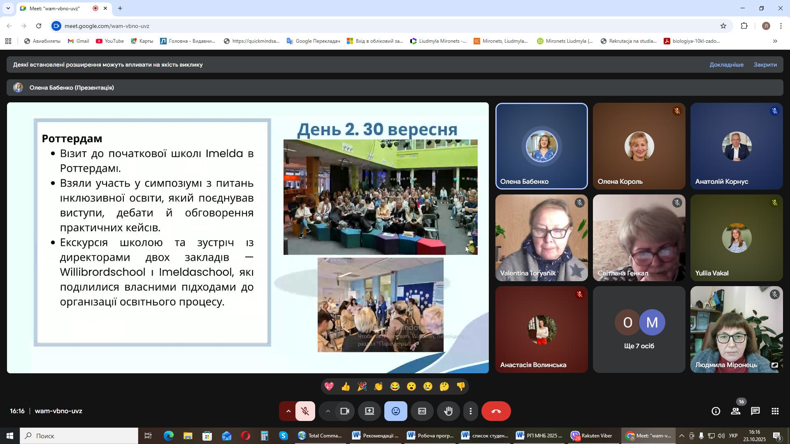Click the raise hand icon

[448, 412]
